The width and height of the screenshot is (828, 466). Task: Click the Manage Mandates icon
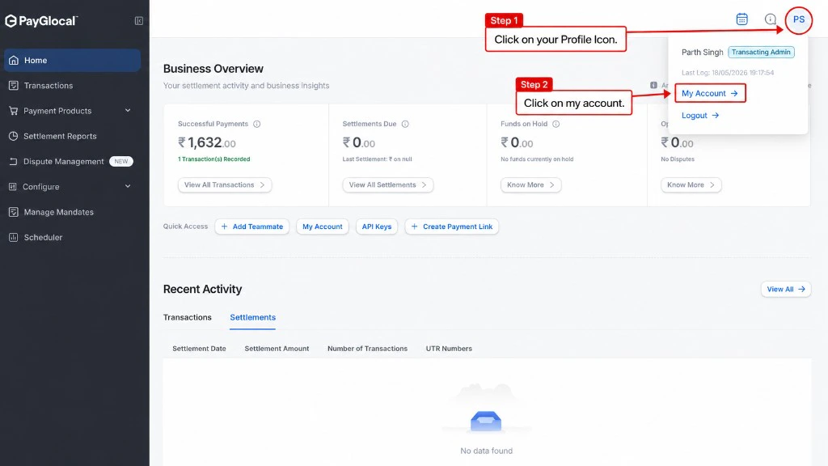(14, 212)
